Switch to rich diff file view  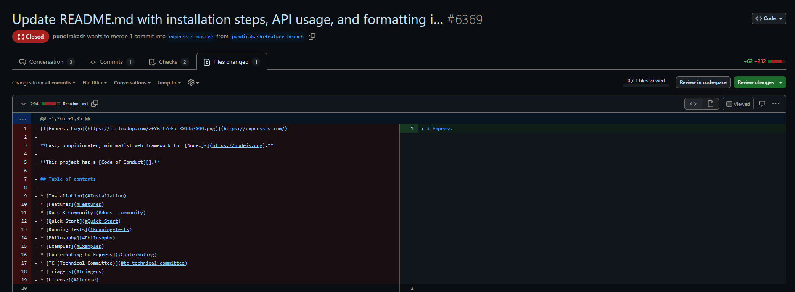tap(710, 104)
